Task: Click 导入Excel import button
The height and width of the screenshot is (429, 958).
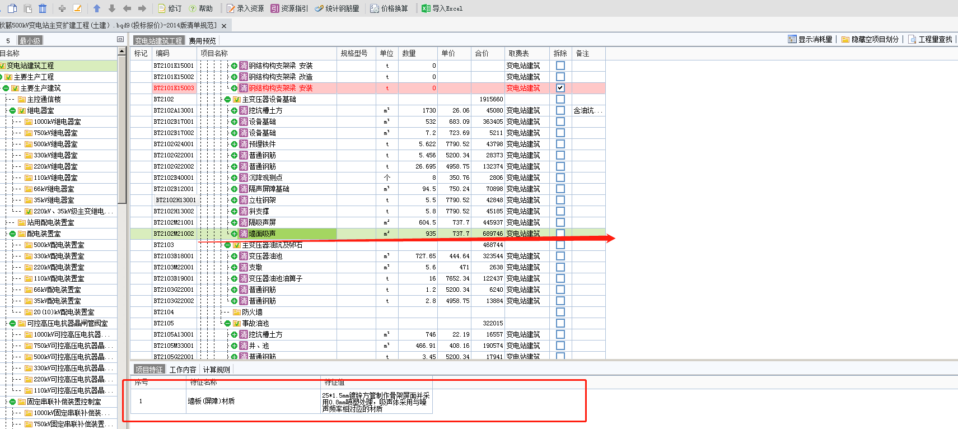Action: [x=442, y=8]
